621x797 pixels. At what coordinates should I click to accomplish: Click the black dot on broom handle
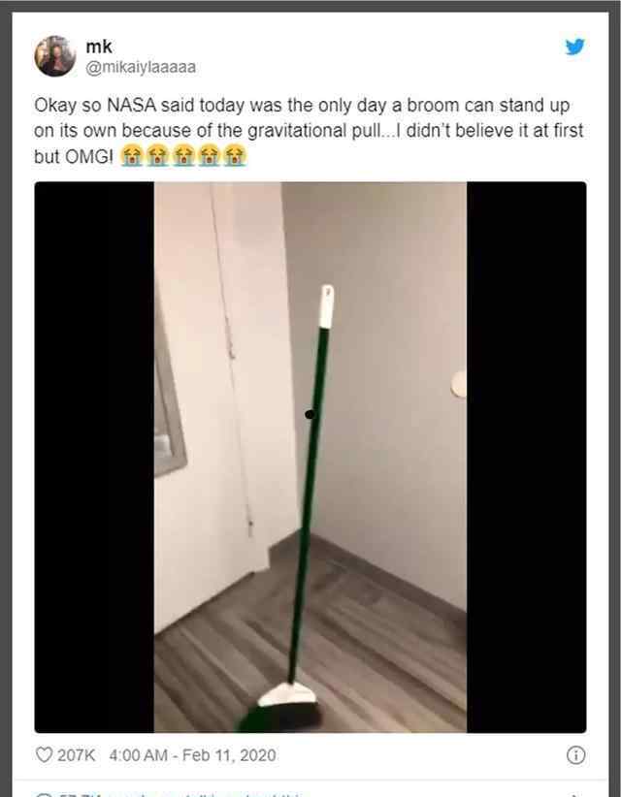tap(310, 415)
